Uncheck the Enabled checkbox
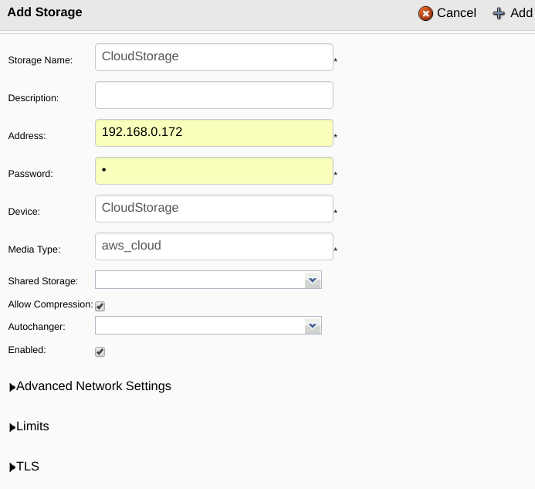The width and height of the screenshot is (535, 489). click(100, 351)
